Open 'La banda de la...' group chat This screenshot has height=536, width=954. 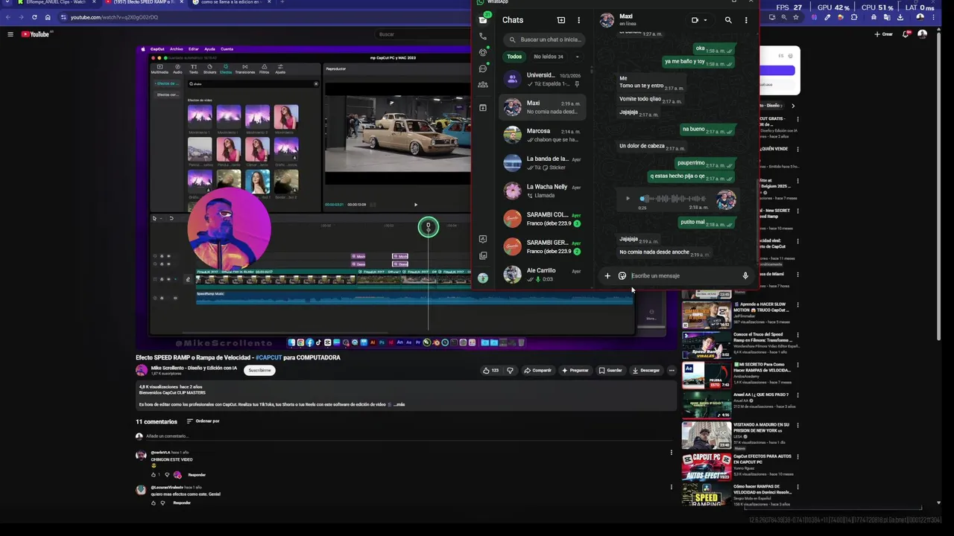[x=542, y=163]
